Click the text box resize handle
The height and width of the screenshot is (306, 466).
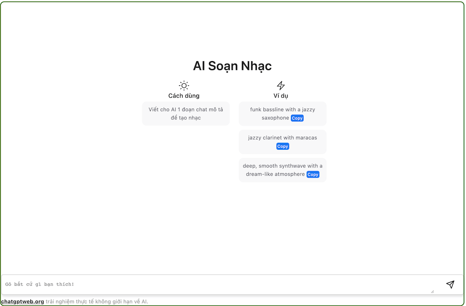432,292
